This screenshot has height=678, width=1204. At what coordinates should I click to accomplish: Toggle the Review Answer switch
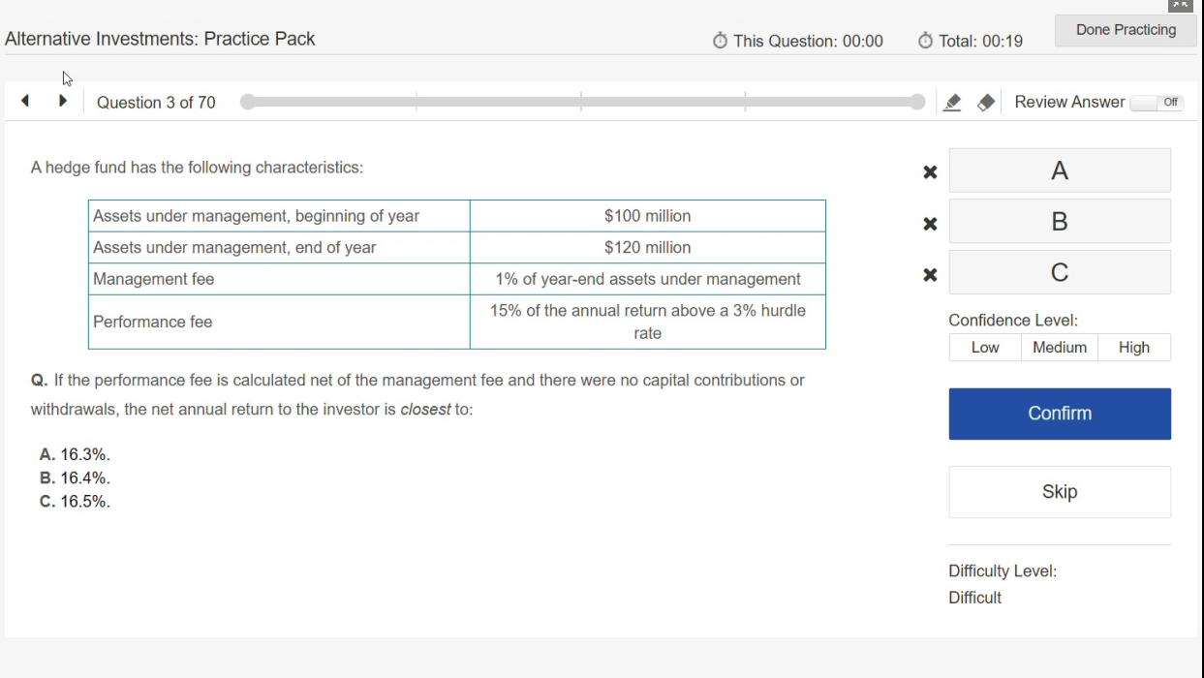coord(1157,103)
